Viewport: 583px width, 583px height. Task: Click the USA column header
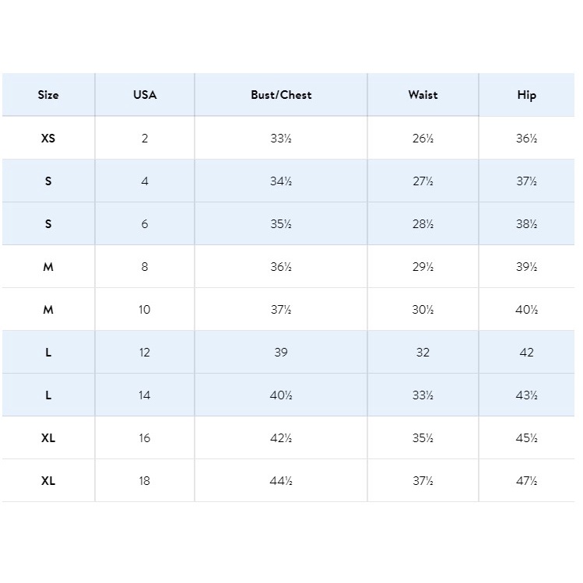pos(145,95)
